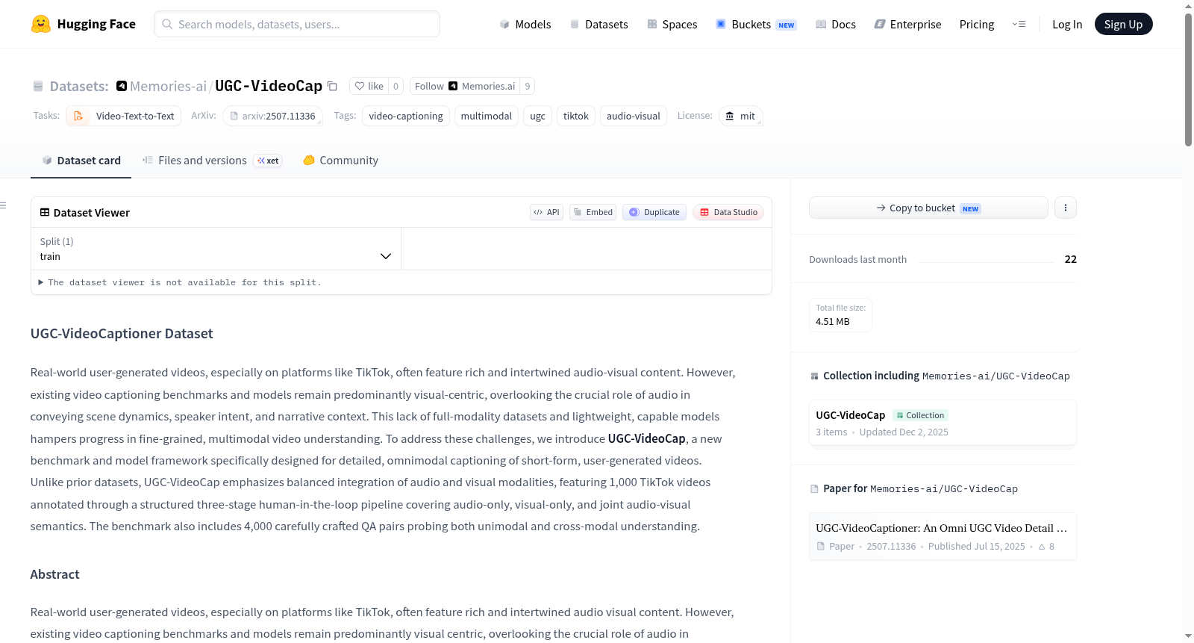The image size is (1194, 643).
Task: Click the UGC-VideoCaptioner Dataset heading
Action: 122,334
